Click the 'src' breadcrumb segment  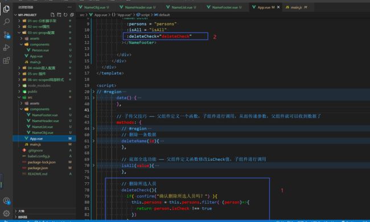pos(82,15)
